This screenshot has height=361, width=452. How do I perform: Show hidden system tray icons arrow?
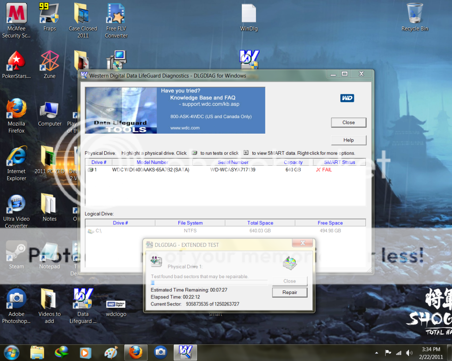point(377,353)
